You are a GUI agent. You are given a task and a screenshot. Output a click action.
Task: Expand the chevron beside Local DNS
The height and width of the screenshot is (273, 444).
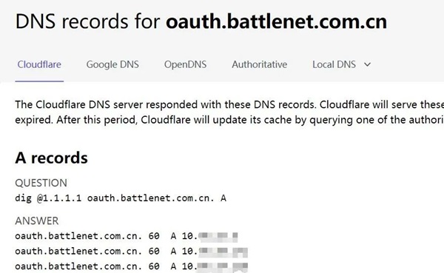click(x=367, y=64)
